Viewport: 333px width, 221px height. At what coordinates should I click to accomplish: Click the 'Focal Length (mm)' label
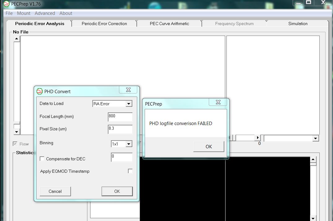click(x=57, y=117)
